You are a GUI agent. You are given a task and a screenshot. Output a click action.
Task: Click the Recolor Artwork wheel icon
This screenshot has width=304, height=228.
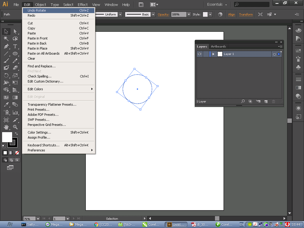(220, 14)
